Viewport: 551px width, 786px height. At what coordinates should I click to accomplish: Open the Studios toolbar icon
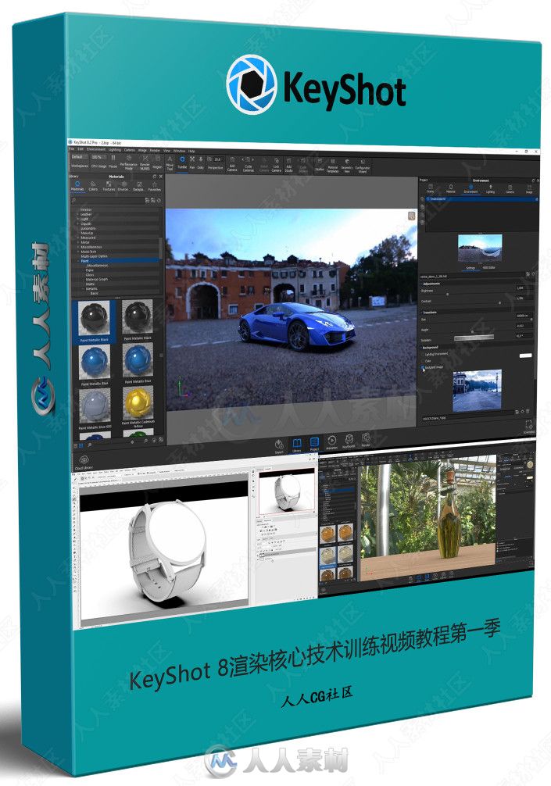pos(320,165)
